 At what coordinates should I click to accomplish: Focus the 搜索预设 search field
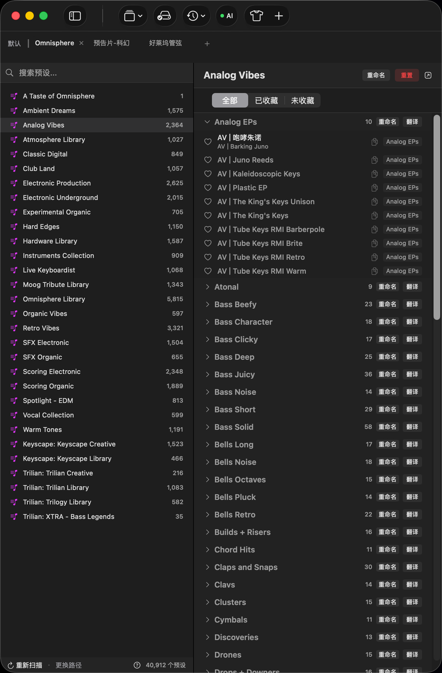pos(97,73)
